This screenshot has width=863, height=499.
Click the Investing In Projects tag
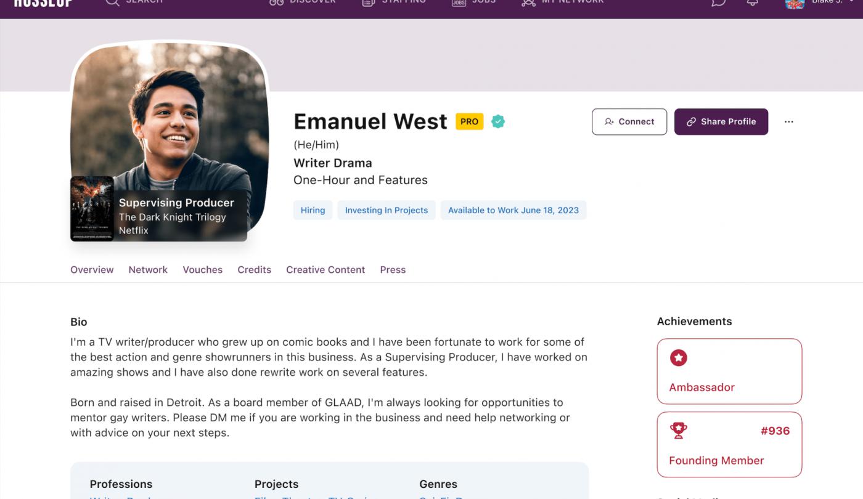pos(387,210)
